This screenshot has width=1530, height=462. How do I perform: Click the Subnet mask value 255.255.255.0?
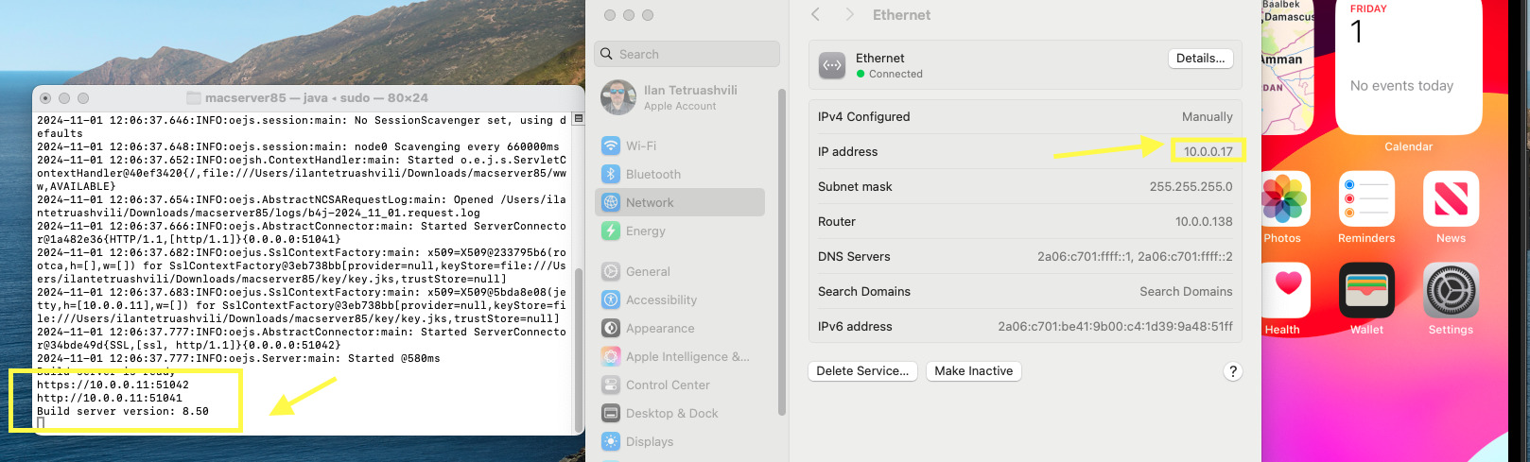[1191, 186]
